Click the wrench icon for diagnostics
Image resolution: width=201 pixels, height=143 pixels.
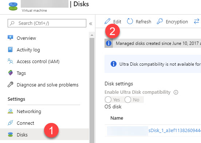[x=11, y=85]
